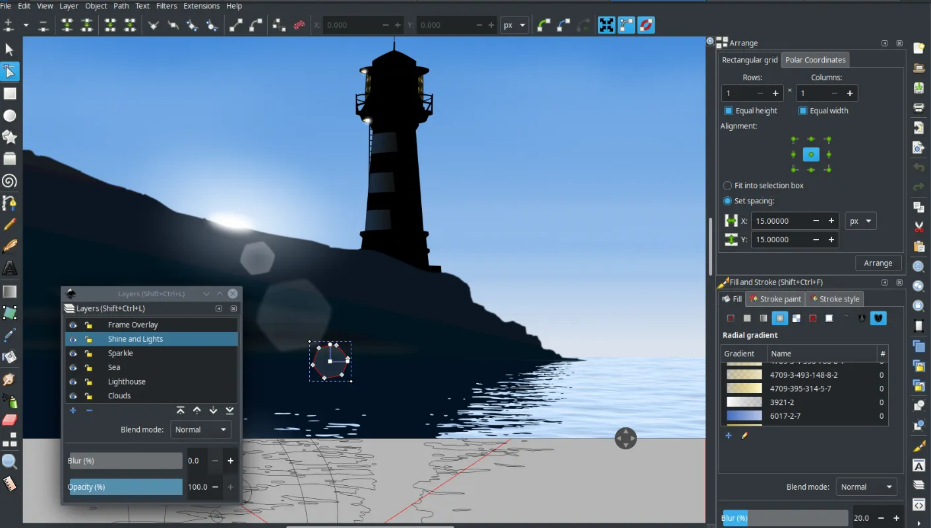Select Fit into selection box option
The height and width of the screenshot is (528, 931).
pos(728,186)
